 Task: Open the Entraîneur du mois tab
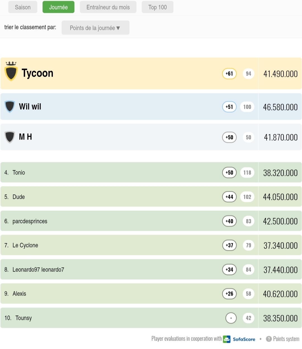[108, 7]
